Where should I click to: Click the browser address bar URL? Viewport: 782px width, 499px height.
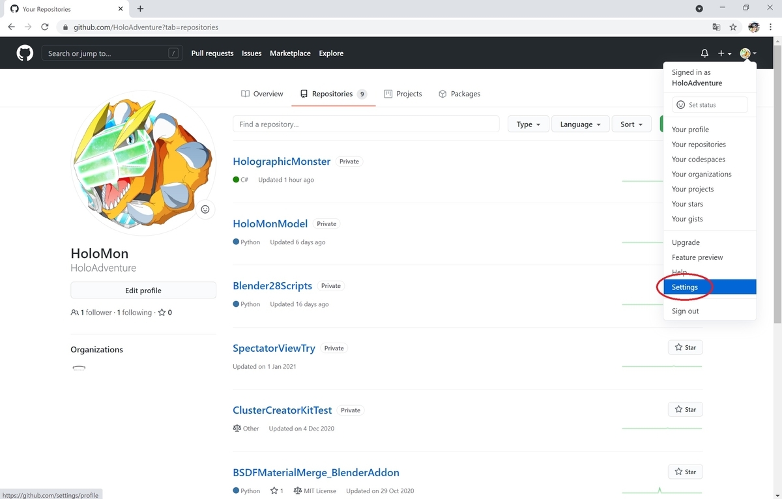click(x=145, y=27)
